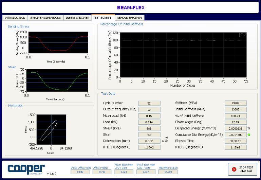This screenshot has width=261, height=180.
Task: Click the Stiffness (MPa) value 13789
Action: (x=236, y=103)
